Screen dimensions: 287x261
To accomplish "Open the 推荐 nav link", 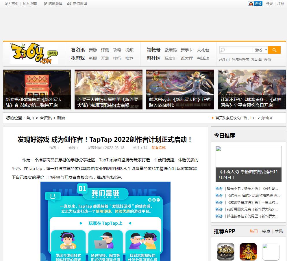I will [x=129, y=58].
